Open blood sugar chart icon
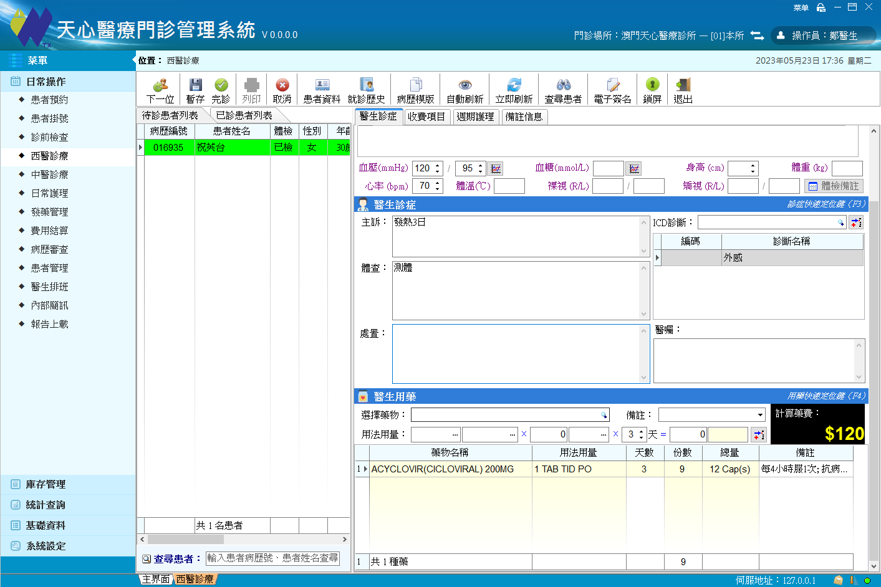The width and height of the screenshot is (881, 587). (634, 169)
